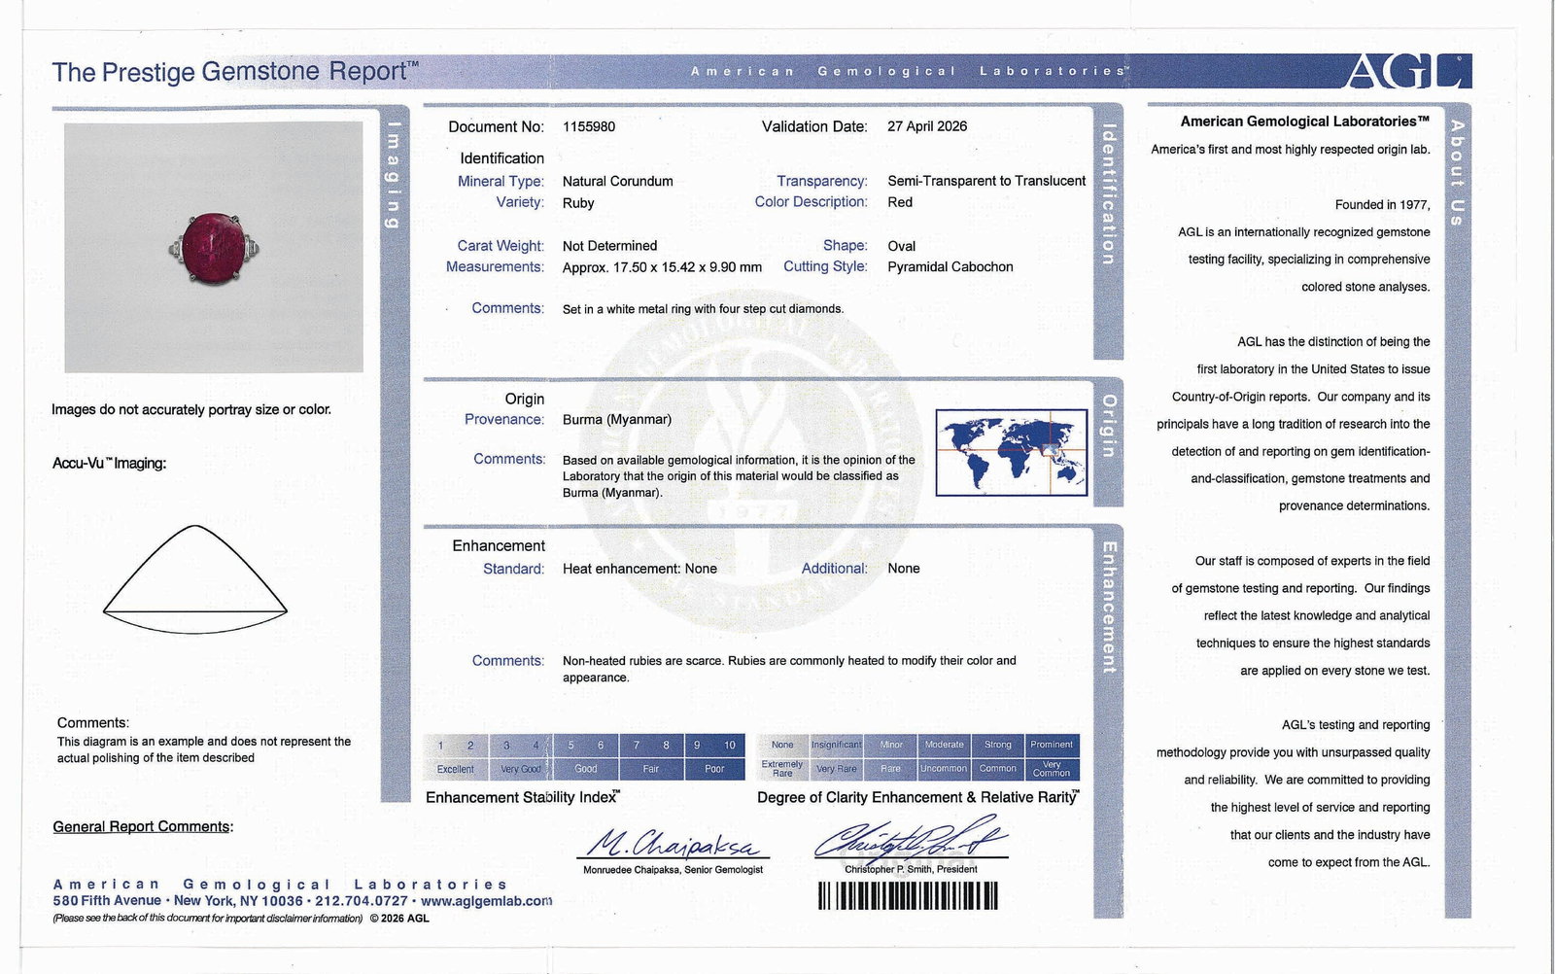This screenshot has width=1555, height=974.
Task: Click the "Standard:" enhancement label
Action: (x=513, y=569)
